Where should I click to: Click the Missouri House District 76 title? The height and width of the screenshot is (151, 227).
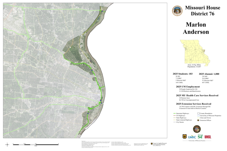[202, 11]
